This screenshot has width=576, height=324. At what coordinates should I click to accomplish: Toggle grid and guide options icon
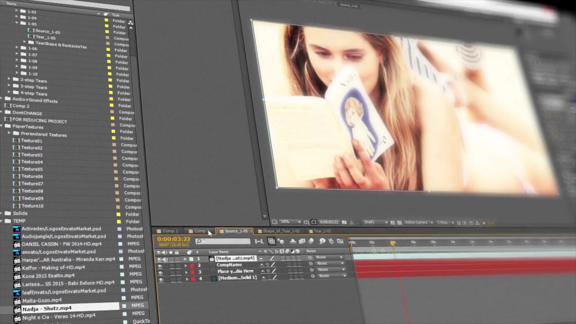click(306, 222)
